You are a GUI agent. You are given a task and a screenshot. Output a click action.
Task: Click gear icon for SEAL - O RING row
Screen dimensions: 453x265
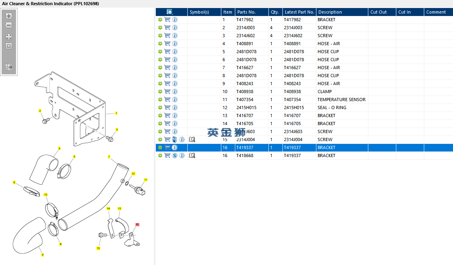(x=160, y=108)
